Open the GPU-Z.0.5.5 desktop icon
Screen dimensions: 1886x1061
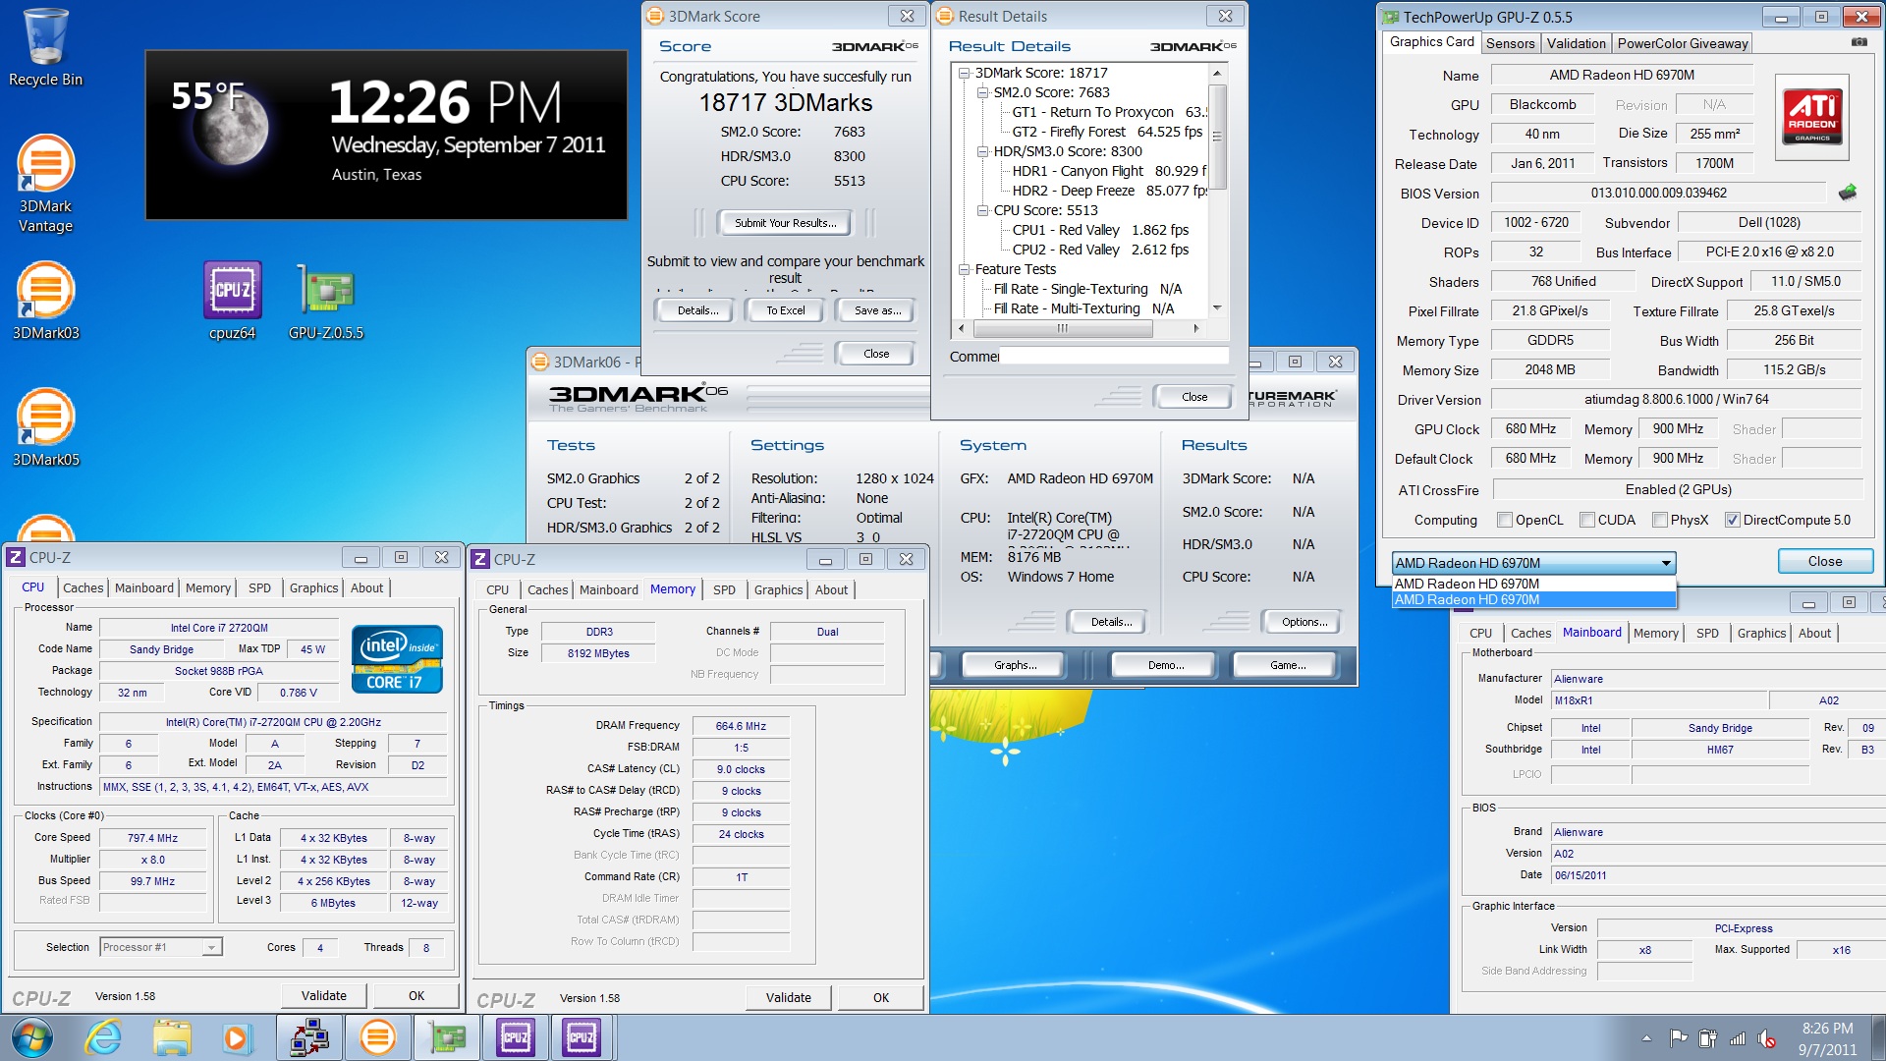click(326, 301)
